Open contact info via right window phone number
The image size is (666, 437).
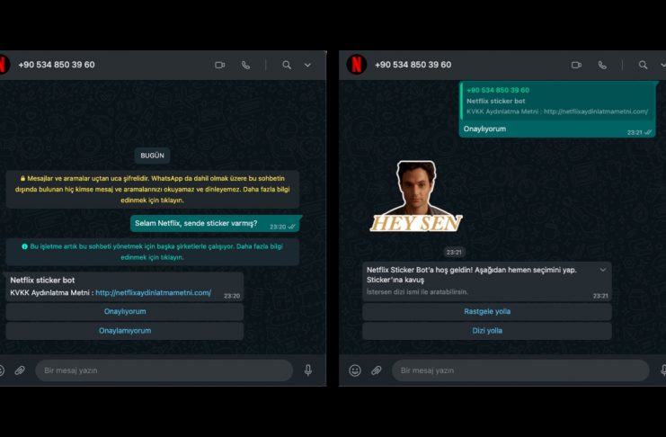pyautogui.click(x=413, y=65)
